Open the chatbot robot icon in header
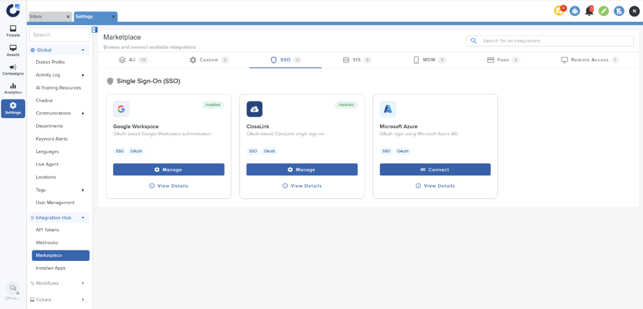The image size is (643, 309). point(575,11)
